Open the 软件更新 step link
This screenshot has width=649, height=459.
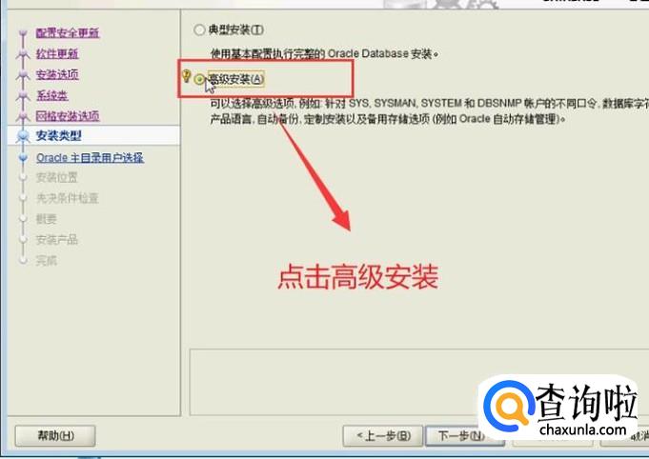coord(57,53)
